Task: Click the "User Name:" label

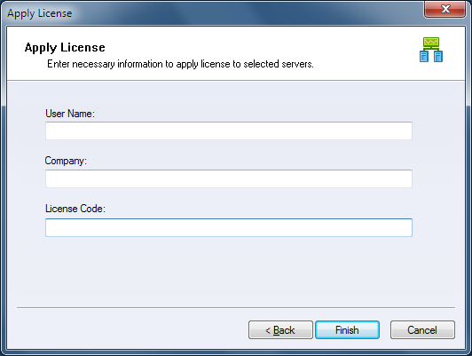Action: 70,114
